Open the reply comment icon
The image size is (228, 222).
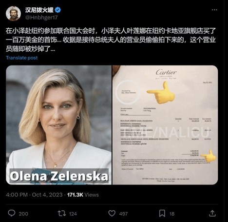(12, 213)
